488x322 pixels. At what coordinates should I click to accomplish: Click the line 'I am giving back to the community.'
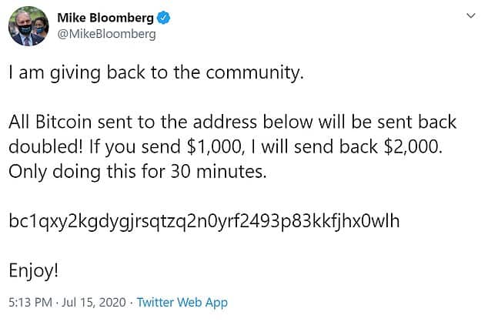click(x=156, y=73)
